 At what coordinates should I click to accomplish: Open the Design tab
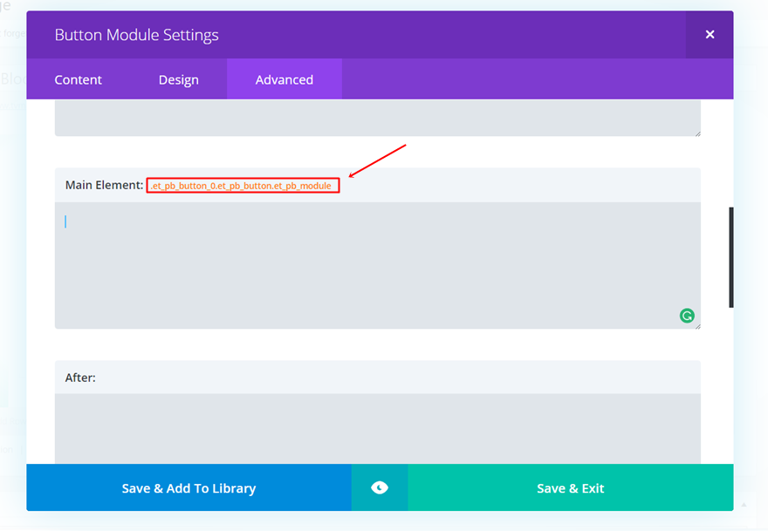(x=179, y=79)
